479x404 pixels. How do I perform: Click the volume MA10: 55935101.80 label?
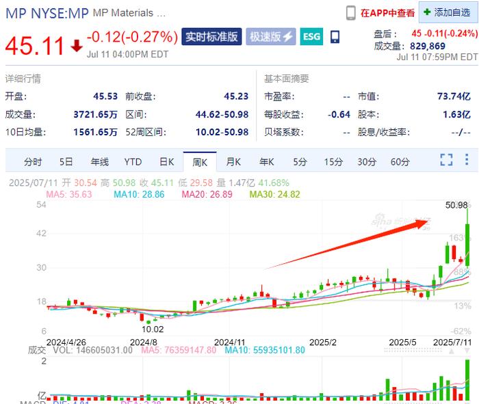(x=265, y=350)
